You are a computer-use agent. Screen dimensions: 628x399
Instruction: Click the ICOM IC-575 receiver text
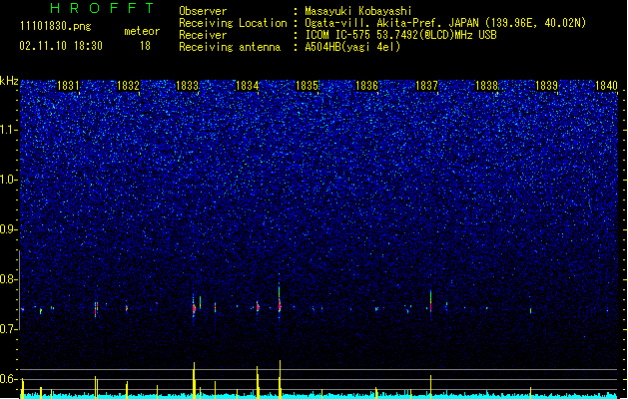click(400, 35)
